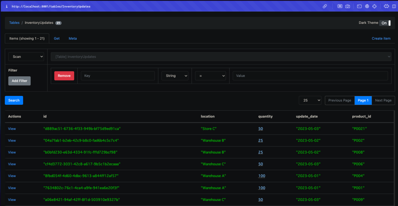Image resolution: width=398 pixels, height=206 pixels.
Task: Click the quantity column header
Action: coord(265,116)
